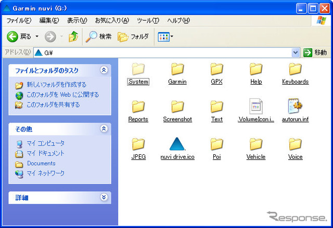Select the JPEG folder icon
The image size is (333, 228).
click(138, 144)
